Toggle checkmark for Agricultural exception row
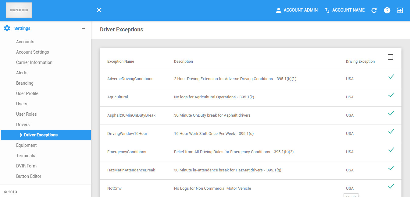The width and height of the screenshot is (410, 197). pyautogui.click(x=391, y=95)
